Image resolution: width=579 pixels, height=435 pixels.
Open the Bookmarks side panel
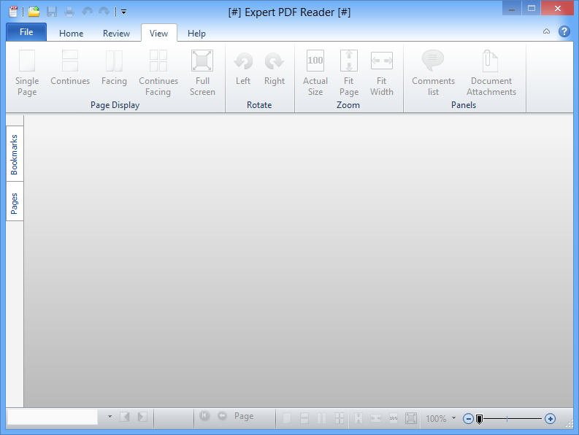tap(15, 154)
